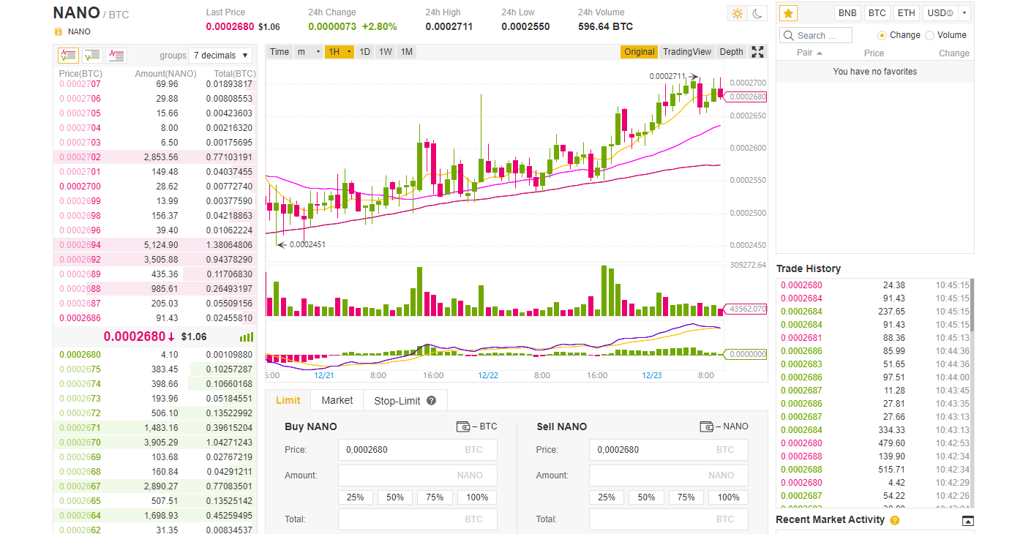Click the Sell NANO Amount field
This screenshot has width=1031, height=534.
pyautogui.click(x=668, y=475)
